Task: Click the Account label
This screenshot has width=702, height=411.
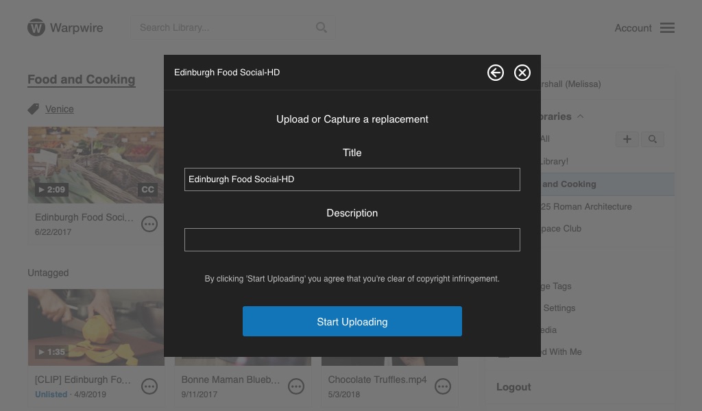Action: (x=633, y=27)
